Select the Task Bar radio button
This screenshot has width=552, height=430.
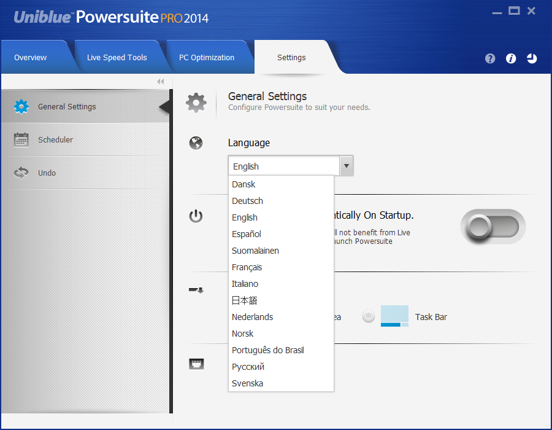click(369, 316)
